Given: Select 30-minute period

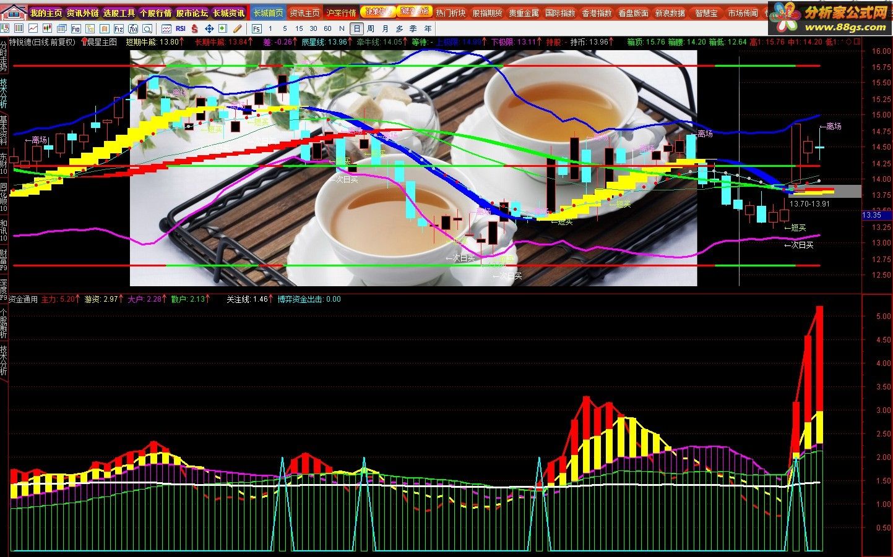Looking at the screenshot, I should (x=313, y=28).
